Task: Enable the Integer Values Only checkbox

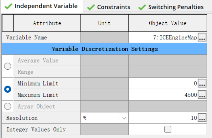Action: click(x=168, y=129)
